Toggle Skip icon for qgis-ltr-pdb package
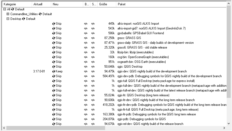 pos(54,114)
